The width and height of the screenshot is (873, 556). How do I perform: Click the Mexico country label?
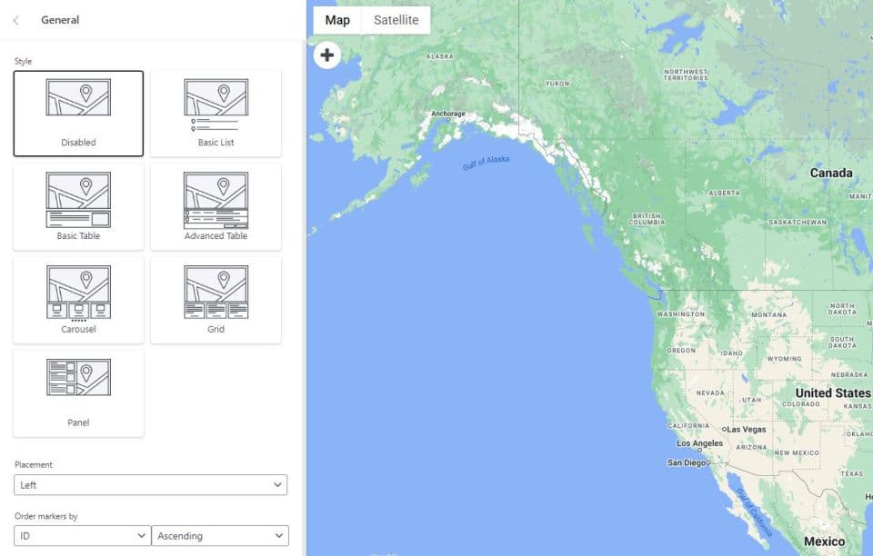coord(825,541)
